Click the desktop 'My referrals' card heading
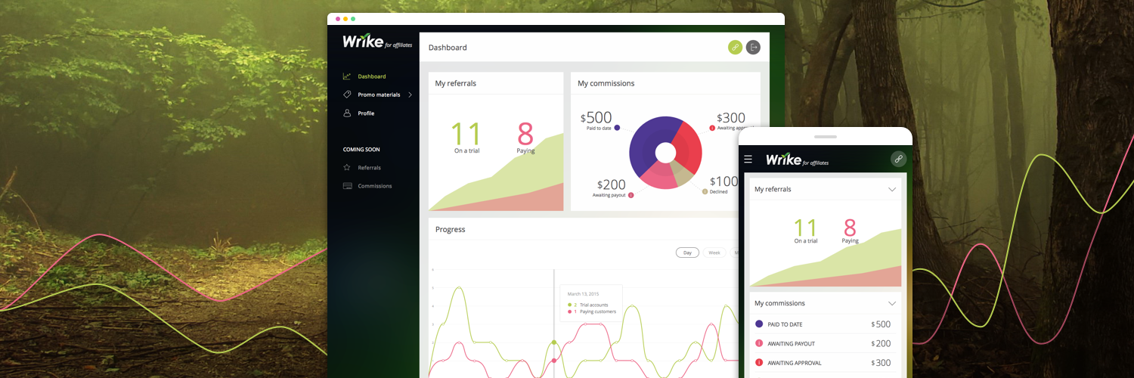The height and width of the screenshot is (378, 1134). click(x=456, y=83)
